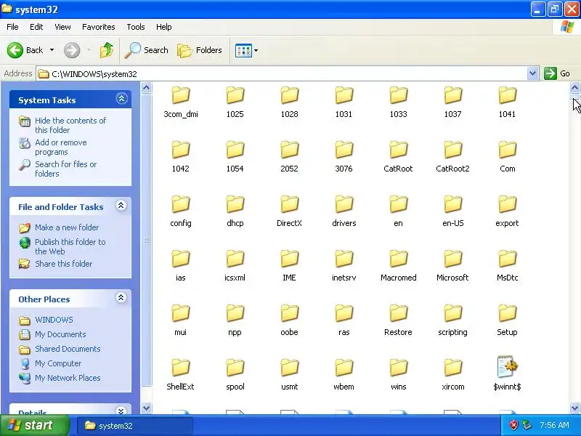Open the Views dropdown arrow
The width and height of the screenshot is (581, 436).
click(256, 50)
